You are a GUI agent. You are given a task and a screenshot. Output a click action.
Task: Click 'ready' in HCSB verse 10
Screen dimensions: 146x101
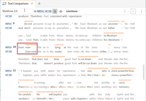(58, 52)
